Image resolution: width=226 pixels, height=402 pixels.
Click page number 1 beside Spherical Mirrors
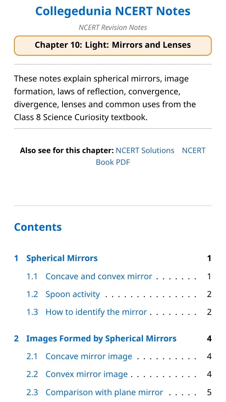pos(209,258)
